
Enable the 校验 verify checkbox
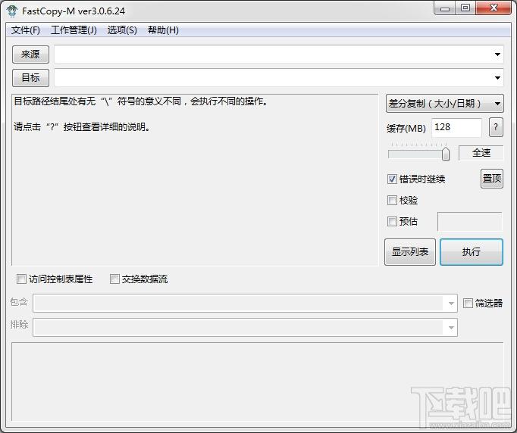pyautogui.click(x=392, y=200)
